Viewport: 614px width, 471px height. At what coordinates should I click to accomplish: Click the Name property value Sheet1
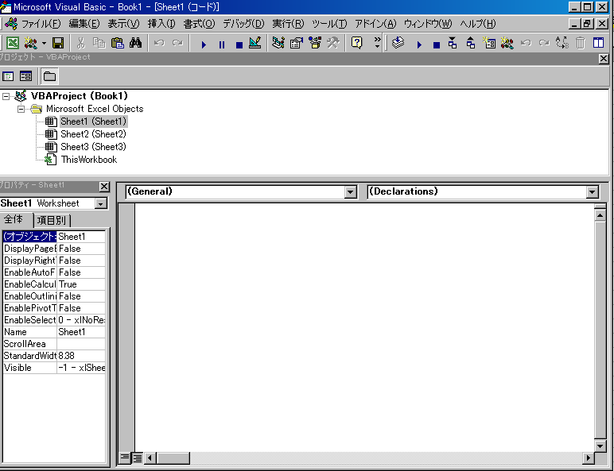(x=81, y=332)
